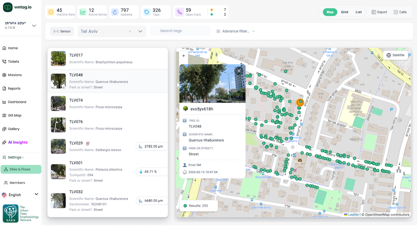Select tree TLV076 row
This screenshot has height=226, width=417.
[x=108, y=125]
